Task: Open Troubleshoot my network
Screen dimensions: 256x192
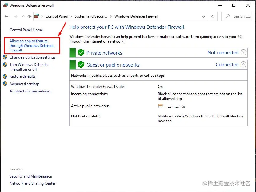Action: coord(30,91)
